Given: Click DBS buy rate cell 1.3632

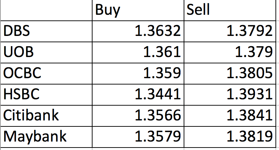Looking at the screenshot, I should coord(138,31).
